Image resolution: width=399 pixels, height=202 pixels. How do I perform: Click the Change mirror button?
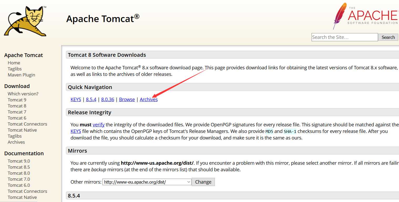pyautogui.click(x=203, y=182)
